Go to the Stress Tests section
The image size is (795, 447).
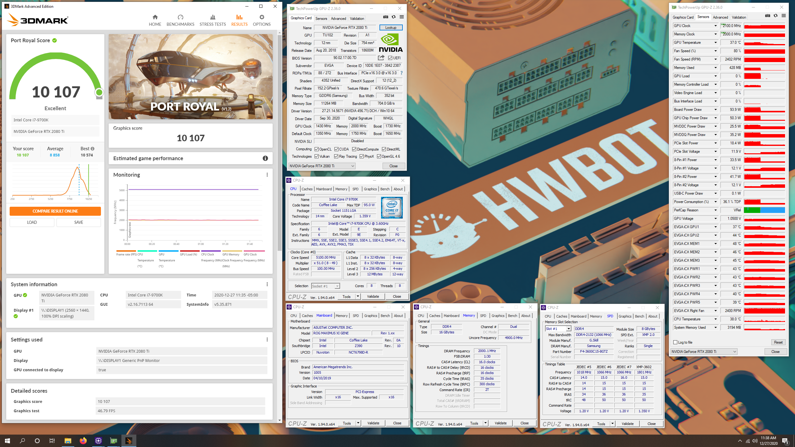(x=213, y=20)
